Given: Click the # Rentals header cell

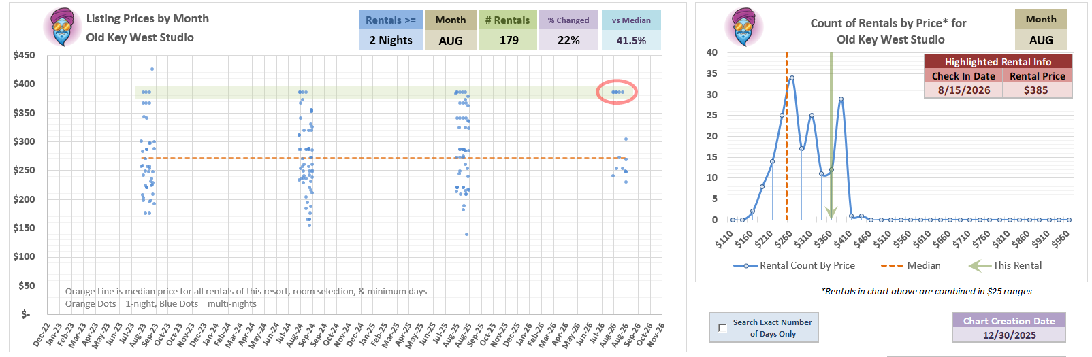Looking at the screenshot, I should (507, 20).
